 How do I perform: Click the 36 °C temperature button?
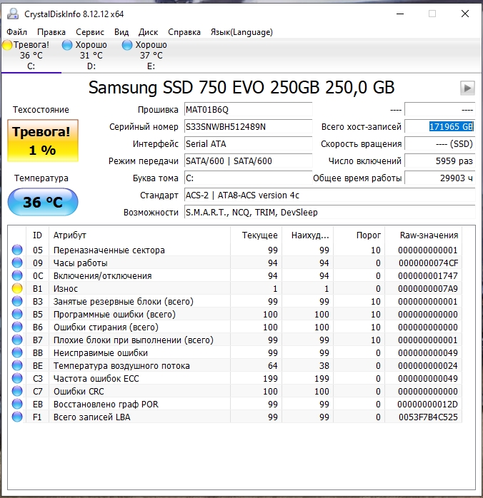43,202
